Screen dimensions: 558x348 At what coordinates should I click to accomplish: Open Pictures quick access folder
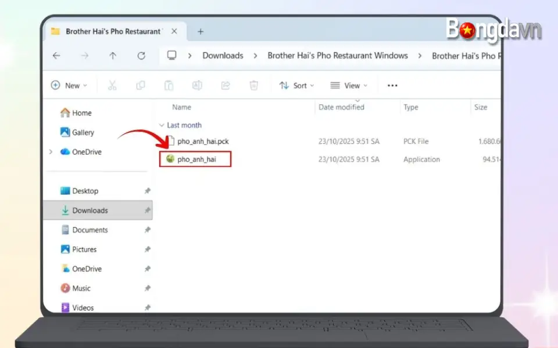78,249
